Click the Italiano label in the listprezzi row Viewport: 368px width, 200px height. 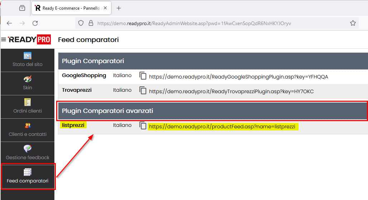click(122, 125)
